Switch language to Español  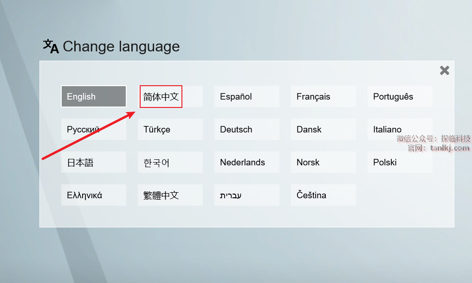(246, 96)
